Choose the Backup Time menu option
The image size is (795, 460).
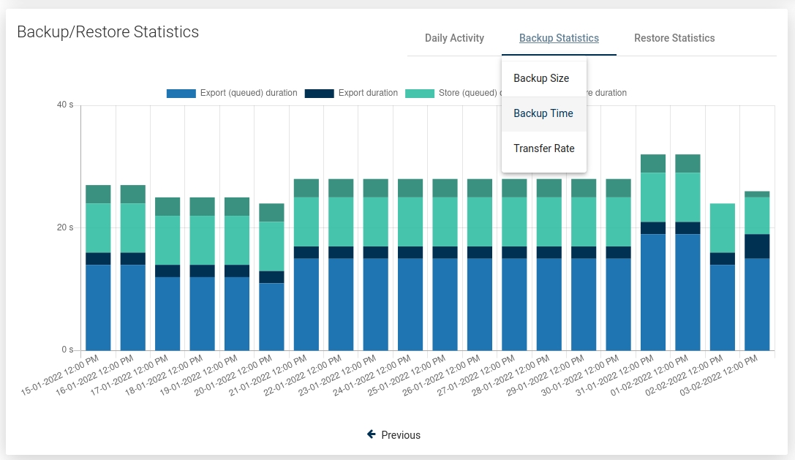coord(543,113)
